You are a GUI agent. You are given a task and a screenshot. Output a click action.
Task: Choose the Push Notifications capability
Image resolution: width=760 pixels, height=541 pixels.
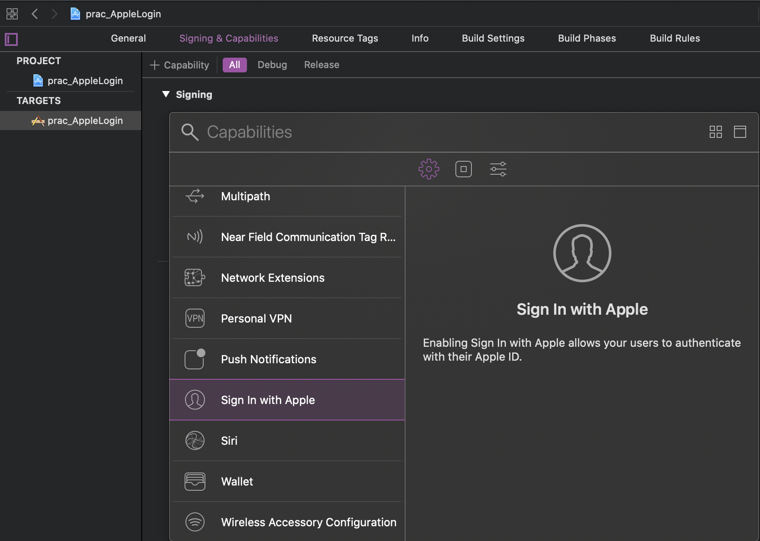[x=287, y=359]
